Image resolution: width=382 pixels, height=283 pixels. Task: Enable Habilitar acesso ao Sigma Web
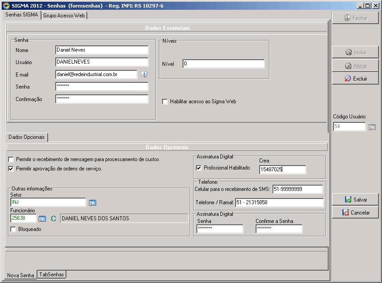[x=165, y=101]
